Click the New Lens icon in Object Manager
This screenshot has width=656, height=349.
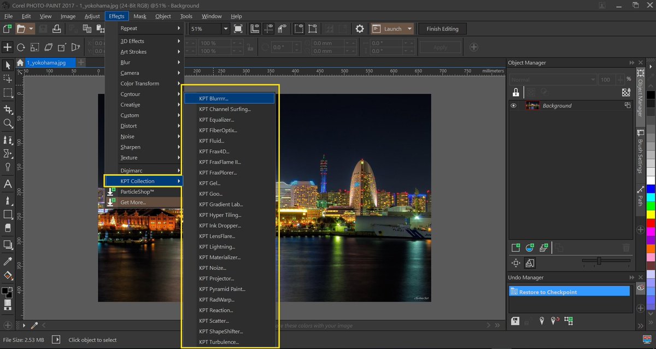(x=529, y=248)
